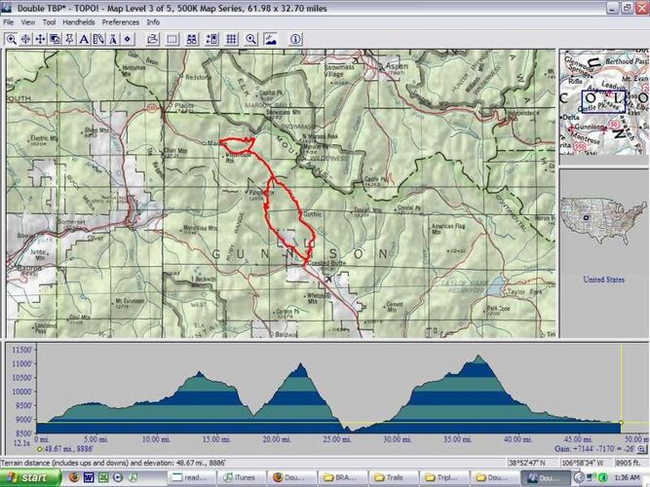Click the waypoint list toolbar icon

point(211,39)
